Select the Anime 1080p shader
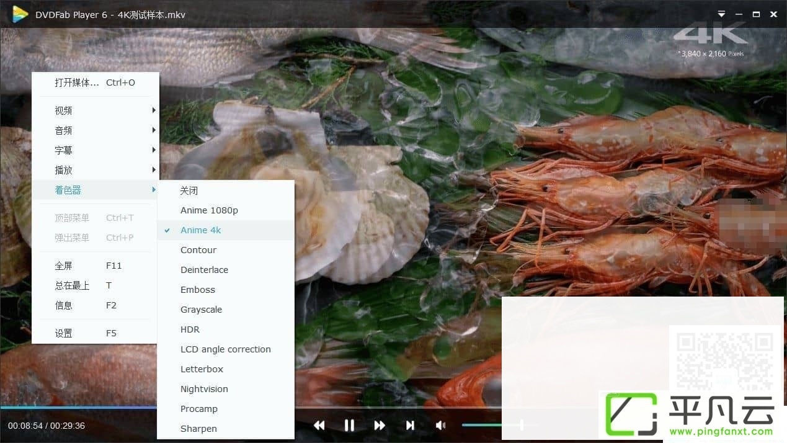 226,210
